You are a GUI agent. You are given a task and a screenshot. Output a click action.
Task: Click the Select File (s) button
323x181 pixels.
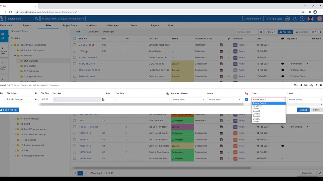pos(9,110)
